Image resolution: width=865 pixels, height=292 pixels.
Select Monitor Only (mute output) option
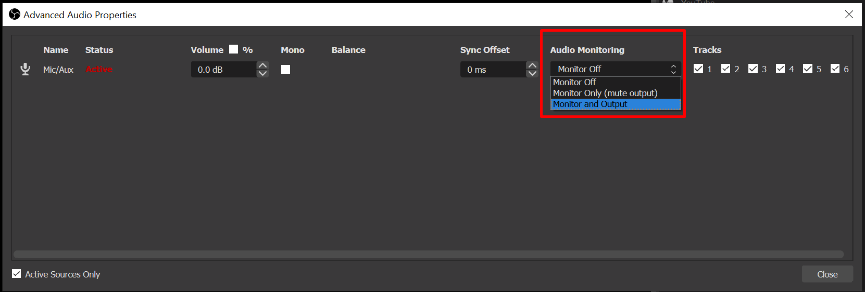616,93
